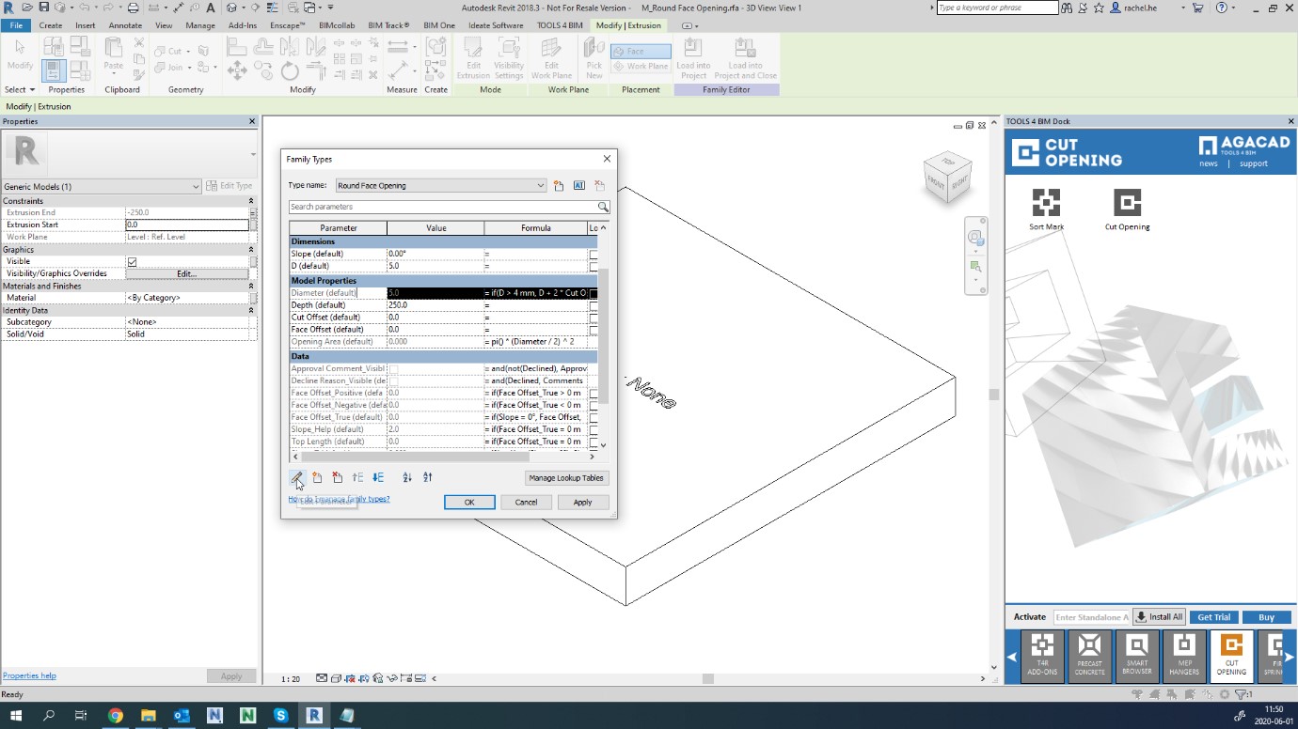Toggle the Lock checkbox for D (default)
The width and height of the screenshot is (1298, 729).
tap(594, 267)
